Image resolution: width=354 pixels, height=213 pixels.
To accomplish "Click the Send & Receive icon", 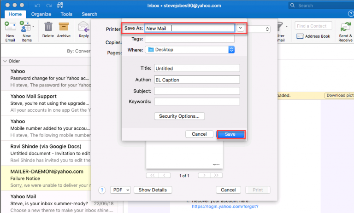I will [345, 27].
